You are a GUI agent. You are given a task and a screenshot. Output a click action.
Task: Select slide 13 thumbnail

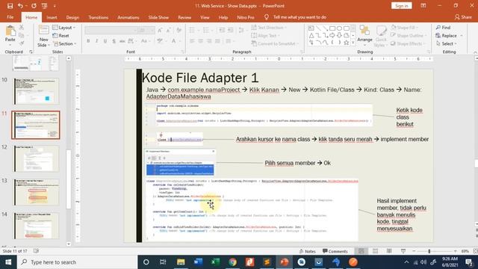(36, 192)
